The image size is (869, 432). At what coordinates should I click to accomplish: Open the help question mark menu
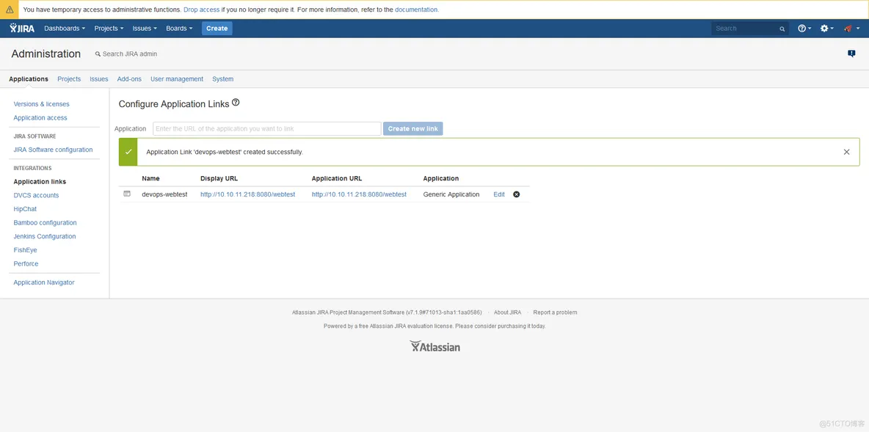(x=804, y=29)
